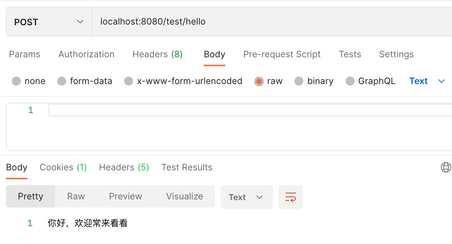
Task: Click the request URL input field
Action: pyautogui.click(x=272, y=22)
